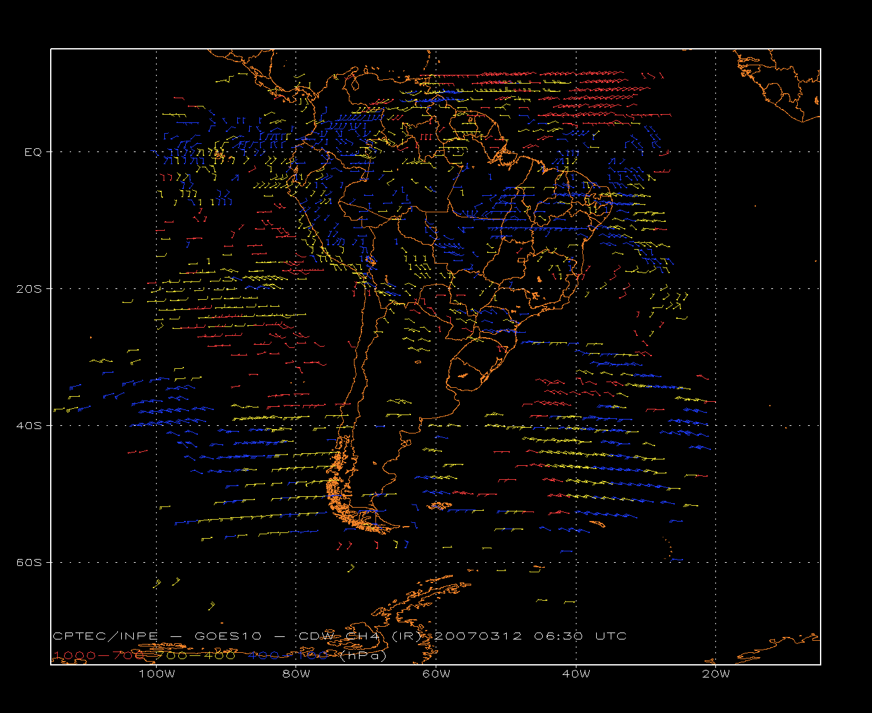
Task: Click the GOES10 satellite name text
Action: [x=229, y=636]
